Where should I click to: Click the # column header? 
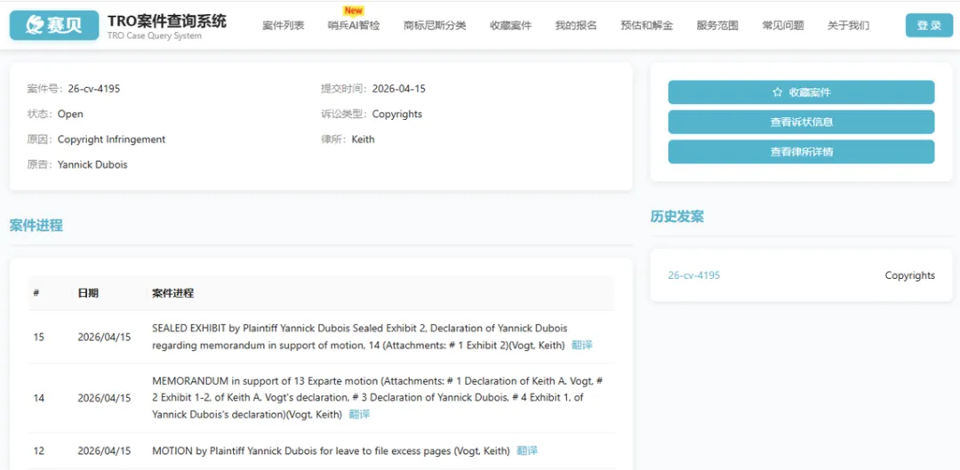[36, 293]
